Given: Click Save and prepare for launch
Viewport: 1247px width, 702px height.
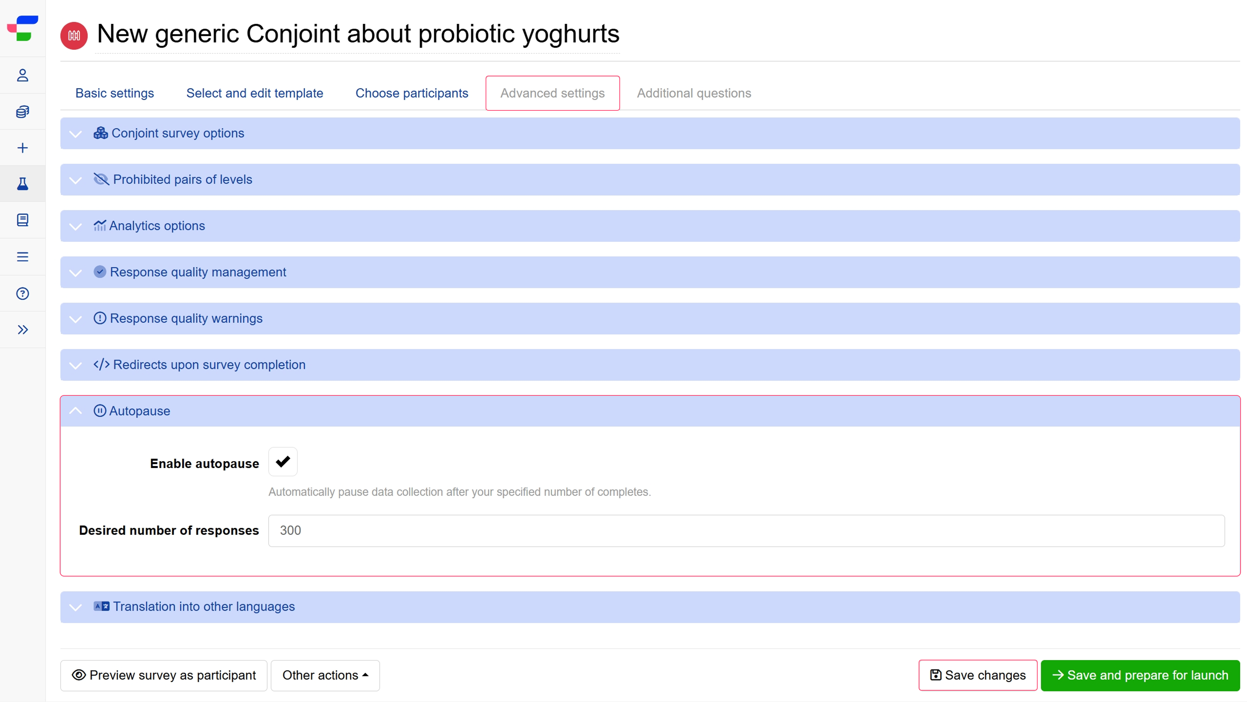Looking at the screenshot, I should 1140,676.
